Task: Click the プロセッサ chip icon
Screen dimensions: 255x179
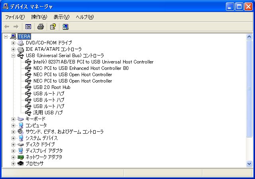Action: point(21,164)
